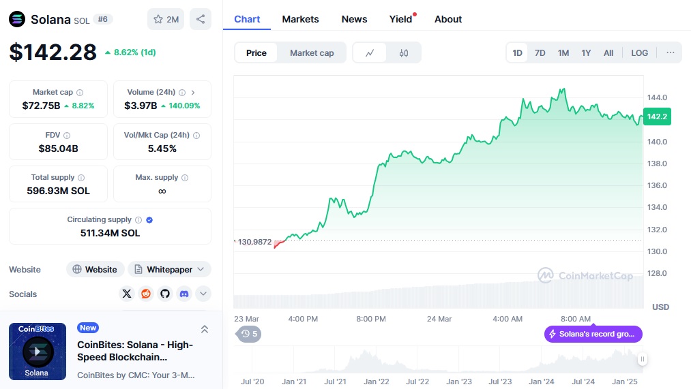Click the 130.9872 opening price marker
The width and height of the screenshot is (691, 389).
pyautogui.click(x=254, y=242)
